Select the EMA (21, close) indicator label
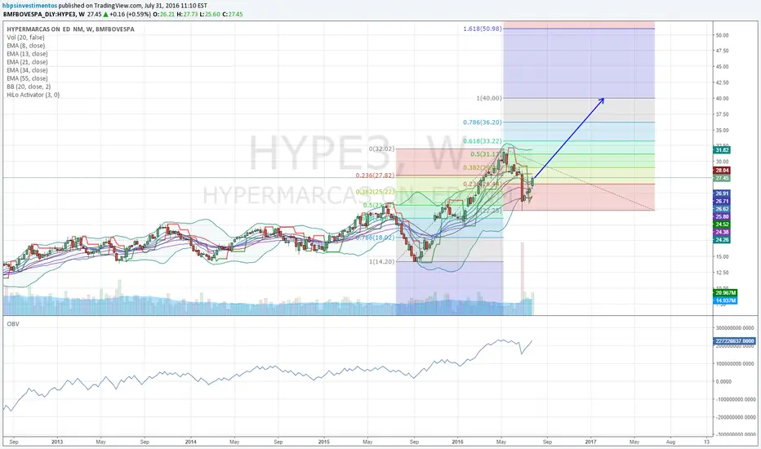The image size is (761, 449). click(x=27, y=62)
